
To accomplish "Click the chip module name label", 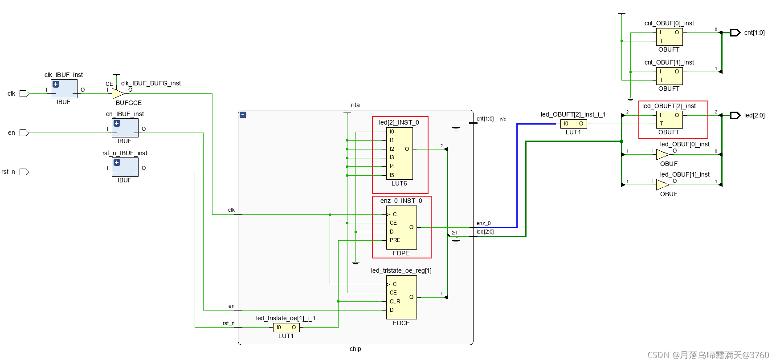I will pyautogui.click(x=355, y=349).
